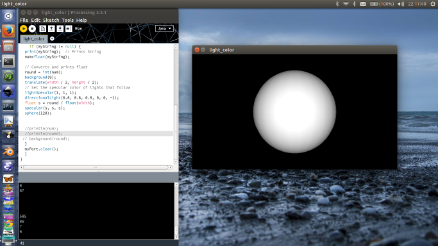This screenshot has width=438, height=246.
Task: Open a sketch with the up-arrow icon
Action: 51,28
